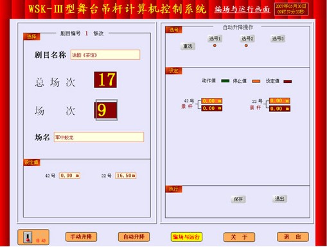This screenshot has height=247, width=327.
Task: Open the 关于 about page
Action: 239,237
